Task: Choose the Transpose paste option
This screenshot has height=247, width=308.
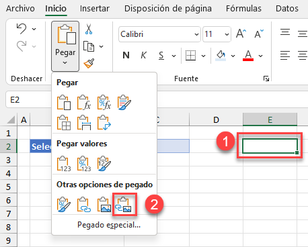Action: pos(104,123)
